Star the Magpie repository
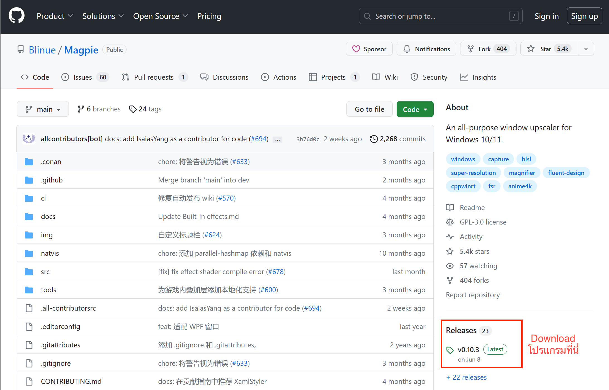 (549, 49)
